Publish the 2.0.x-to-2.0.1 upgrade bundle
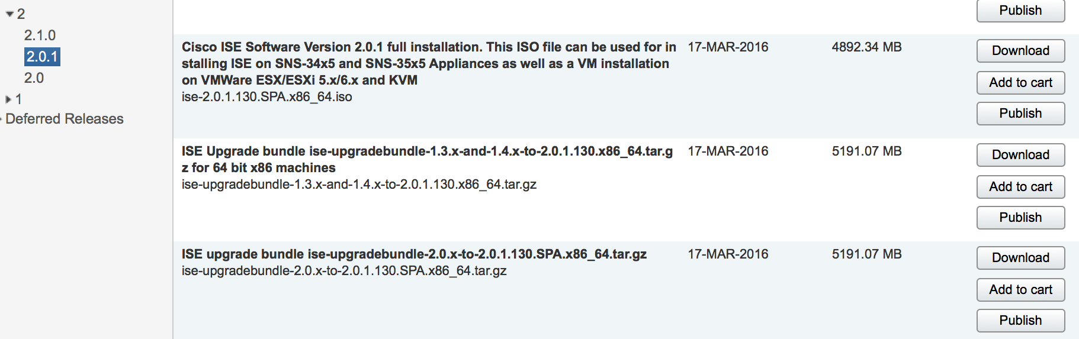This screenshot has width=1079, height=339. coord(1020,321)
